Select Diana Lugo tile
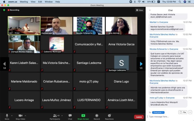 121,82
